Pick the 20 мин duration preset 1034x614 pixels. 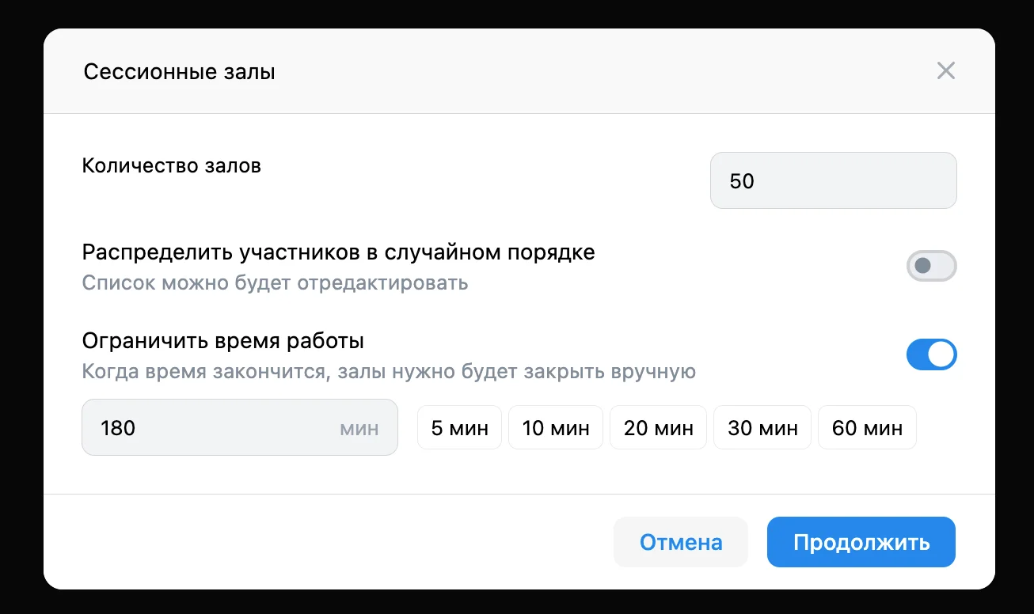(x=658, y=428)
